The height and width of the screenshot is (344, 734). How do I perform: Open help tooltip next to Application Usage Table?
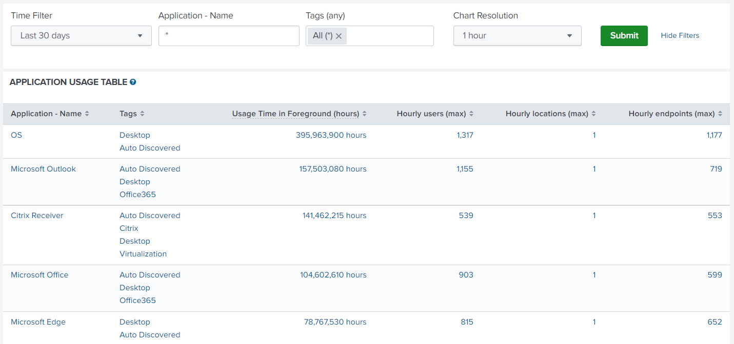[x=133, y=82]
